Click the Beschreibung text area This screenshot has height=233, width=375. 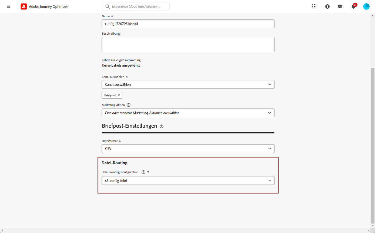click(188, 45)
